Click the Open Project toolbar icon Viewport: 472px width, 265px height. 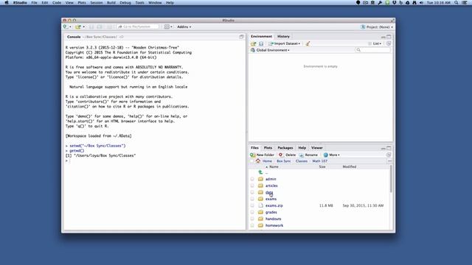pos(78,26)
